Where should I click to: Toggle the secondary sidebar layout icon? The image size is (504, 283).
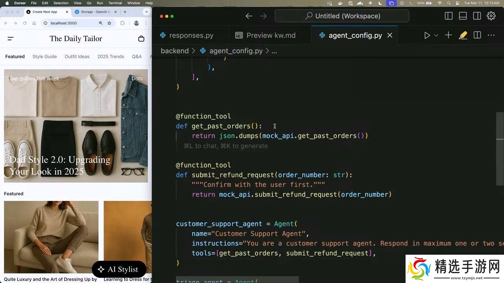(x=477, y=16)
